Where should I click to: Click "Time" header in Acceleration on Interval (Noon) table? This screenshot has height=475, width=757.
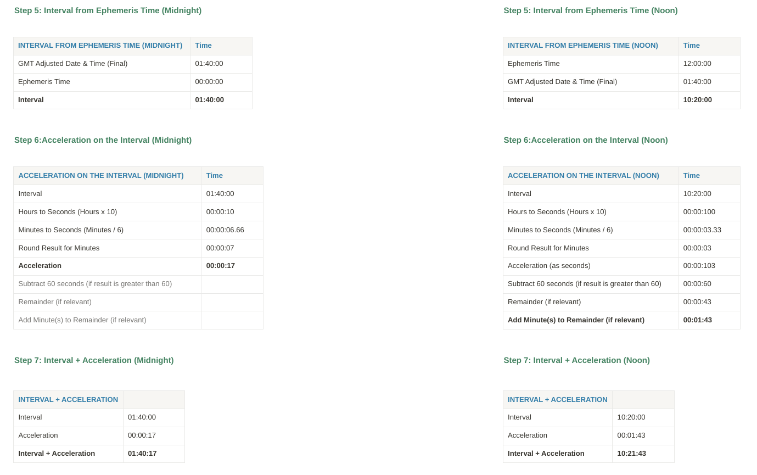click(692, 176)
